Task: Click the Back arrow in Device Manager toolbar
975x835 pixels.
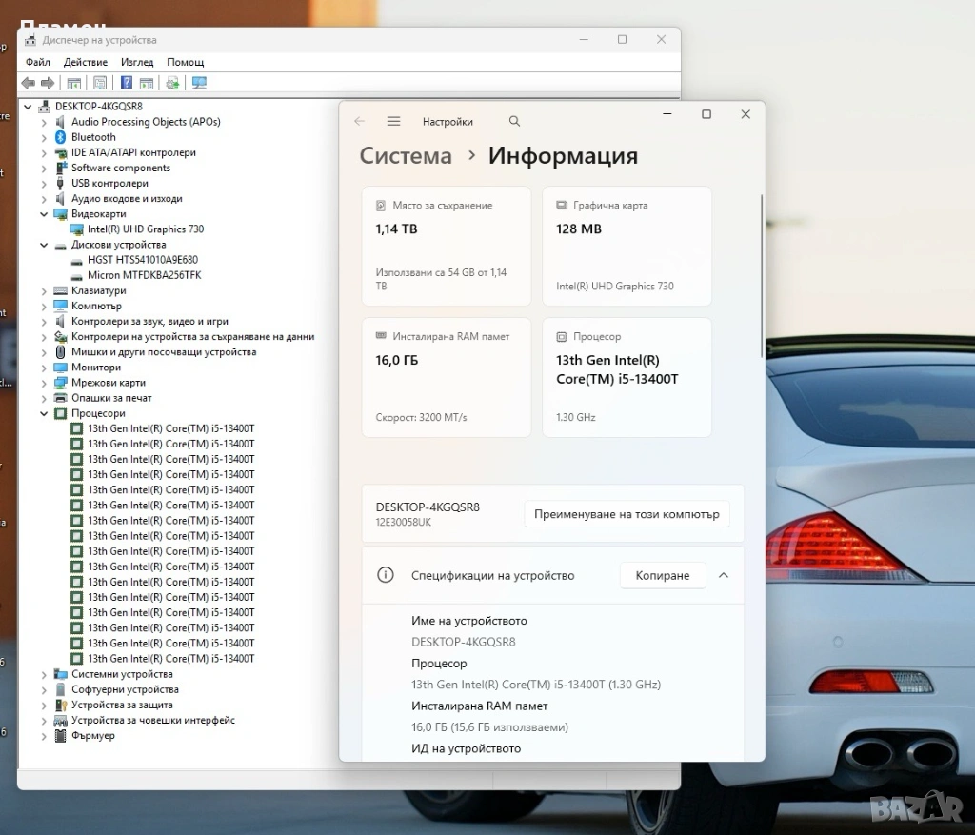Action: point(28,83)
